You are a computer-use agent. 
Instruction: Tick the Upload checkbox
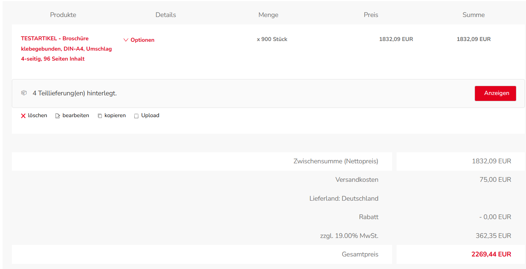(x=136, y=116)
